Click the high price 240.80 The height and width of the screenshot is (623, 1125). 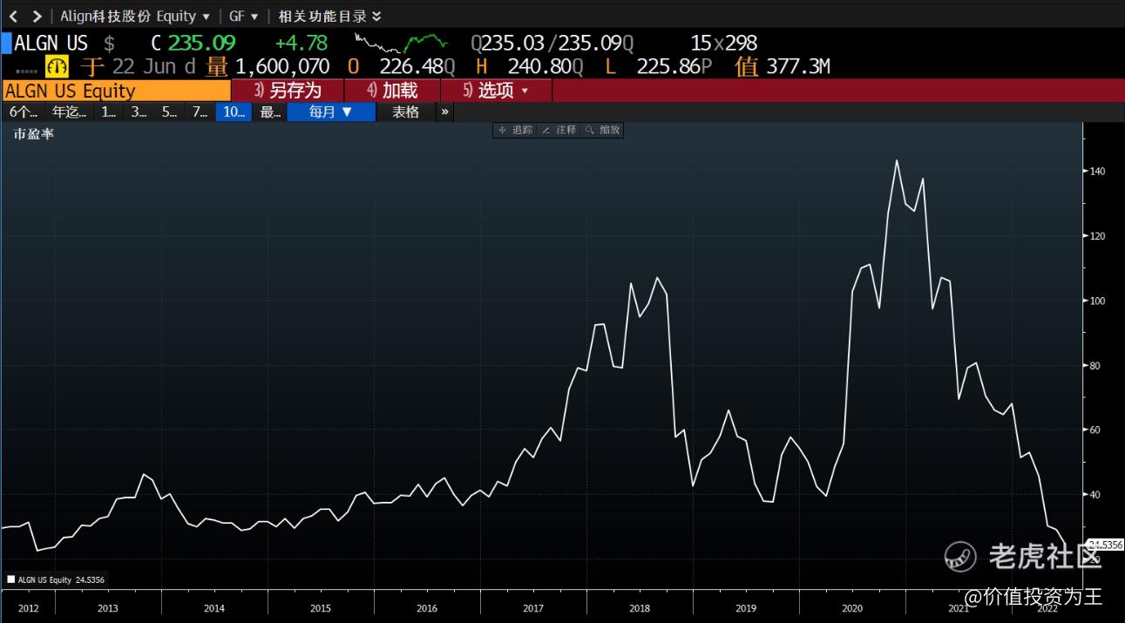[x=540, y=66]
